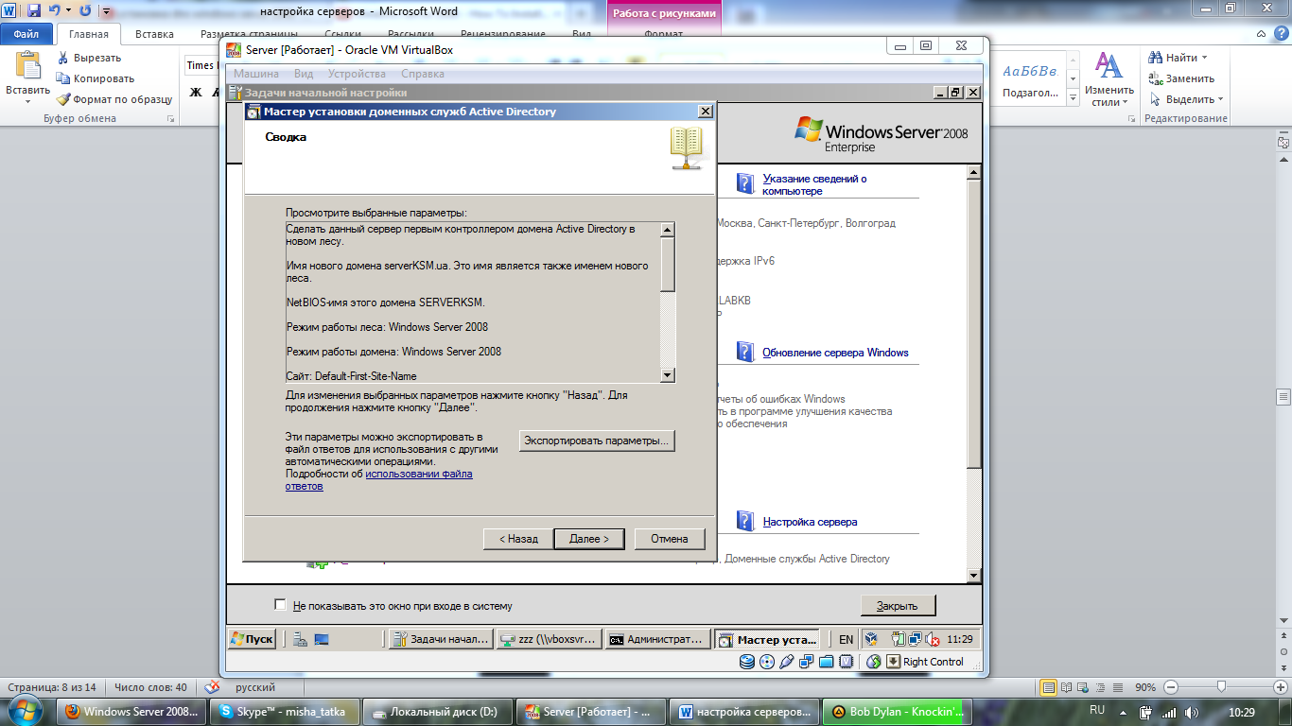Click the help icon beside Обновление сервера Windows

[x=745, y=352]
